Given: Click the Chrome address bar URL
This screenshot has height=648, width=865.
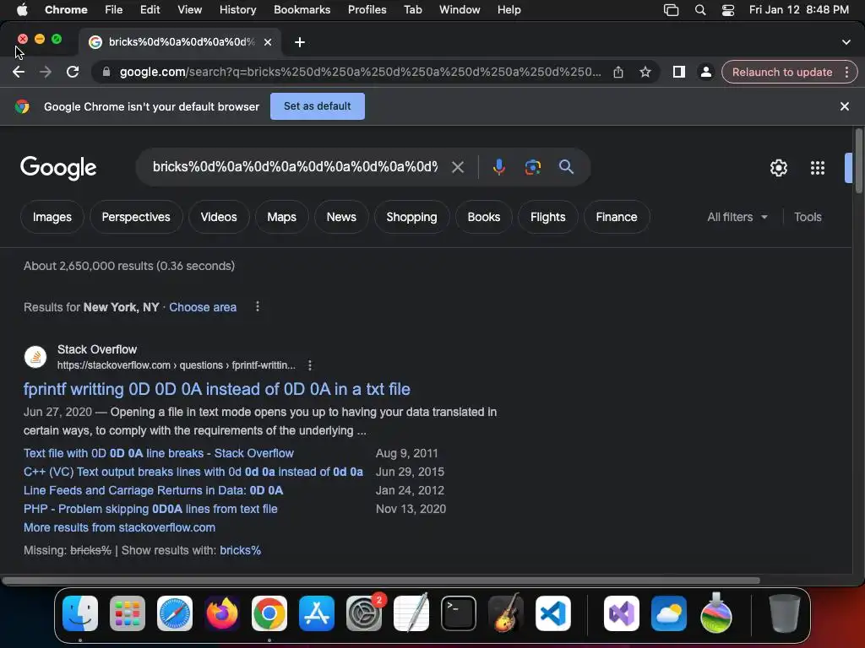Looking at the screenshot, I should pyautogui.click(x=360, y=73).
